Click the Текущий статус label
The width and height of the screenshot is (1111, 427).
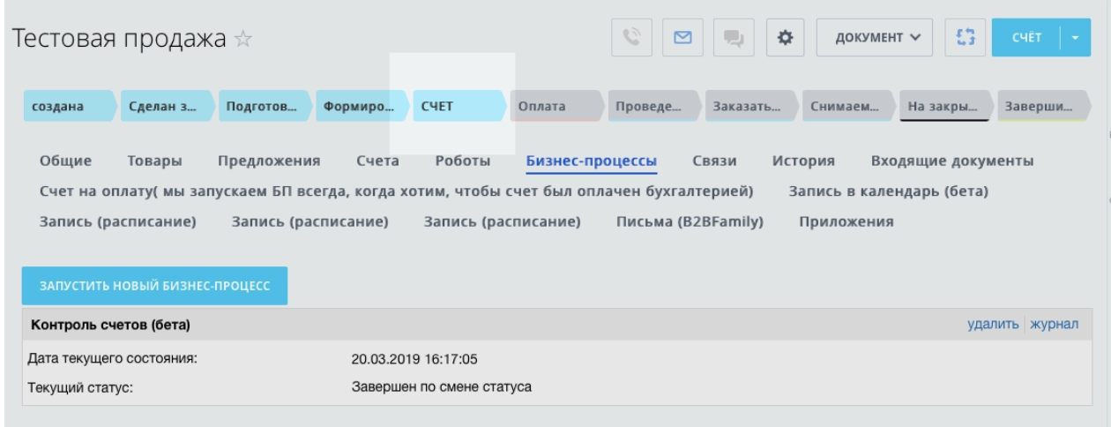click(x=81, y=386)
